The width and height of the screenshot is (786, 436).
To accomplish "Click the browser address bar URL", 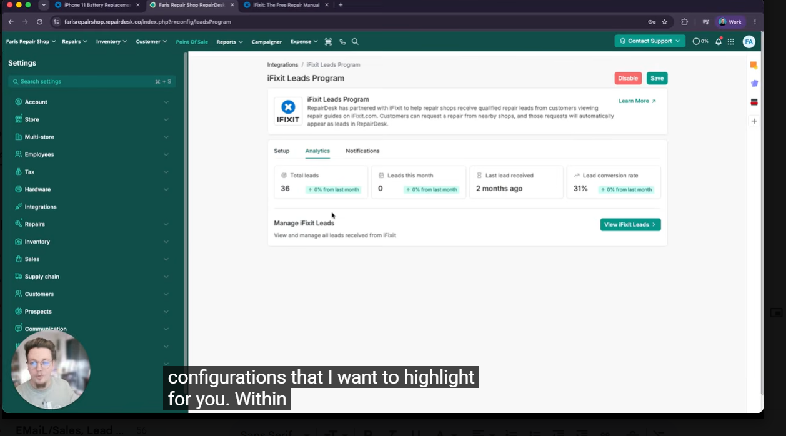I will click(147, 22).
